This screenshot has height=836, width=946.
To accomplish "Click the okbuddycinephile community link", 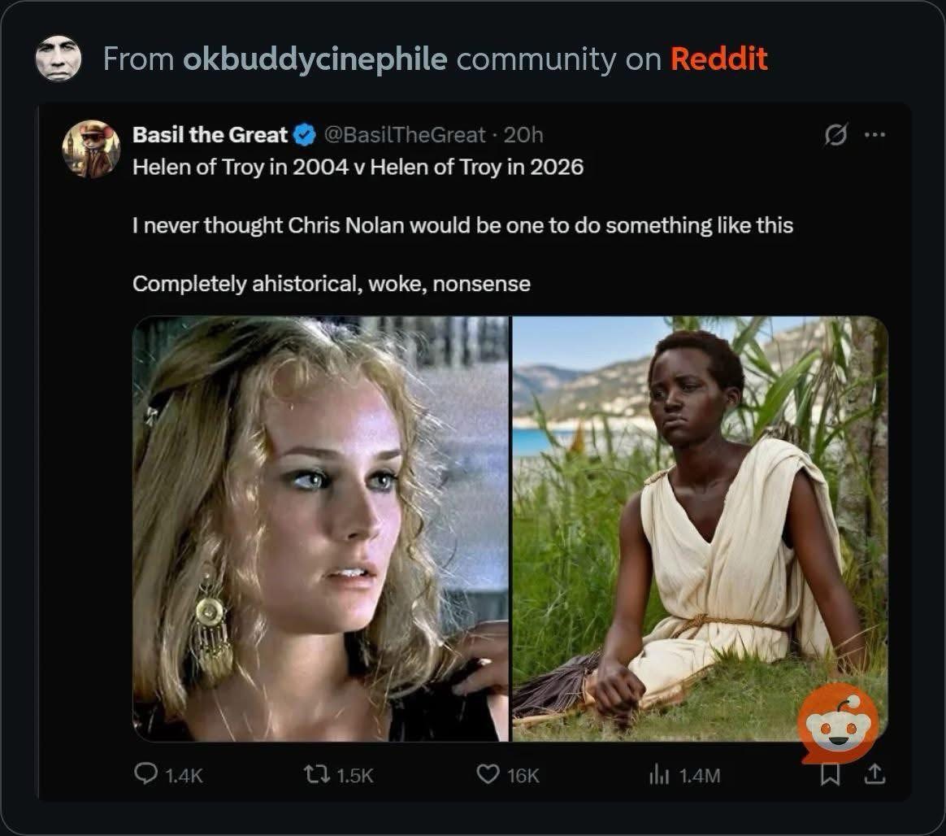I will (315, 59).
